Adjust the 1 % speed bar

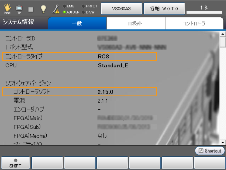(204, 12)
